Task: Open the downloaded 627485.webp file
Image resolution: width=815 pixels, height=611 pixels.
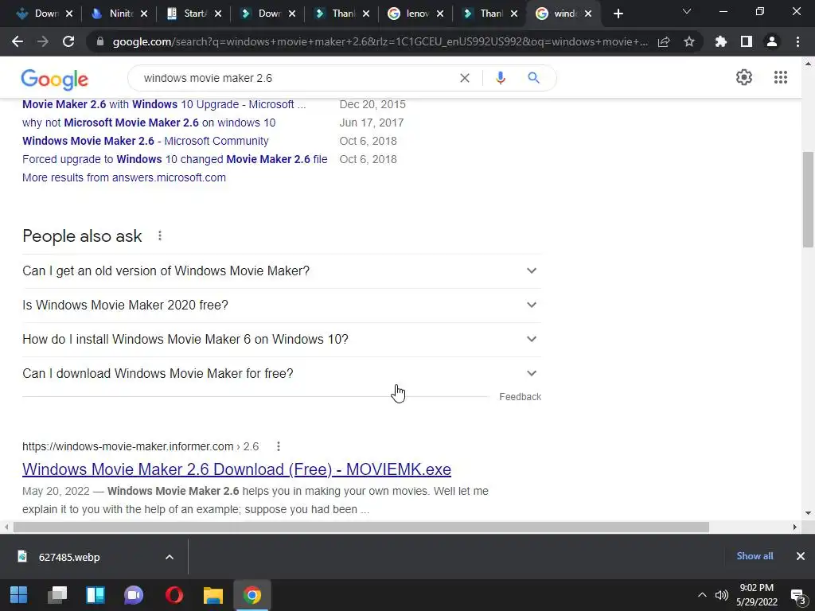Action: (x=69, y=557)
